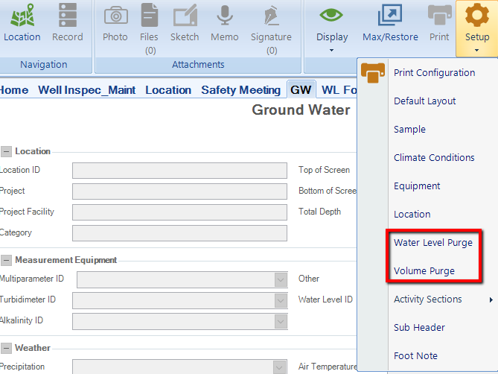Click the Category input field
Image resolution: width=498 pixels, height=374 pixels.
pos(179,233)
